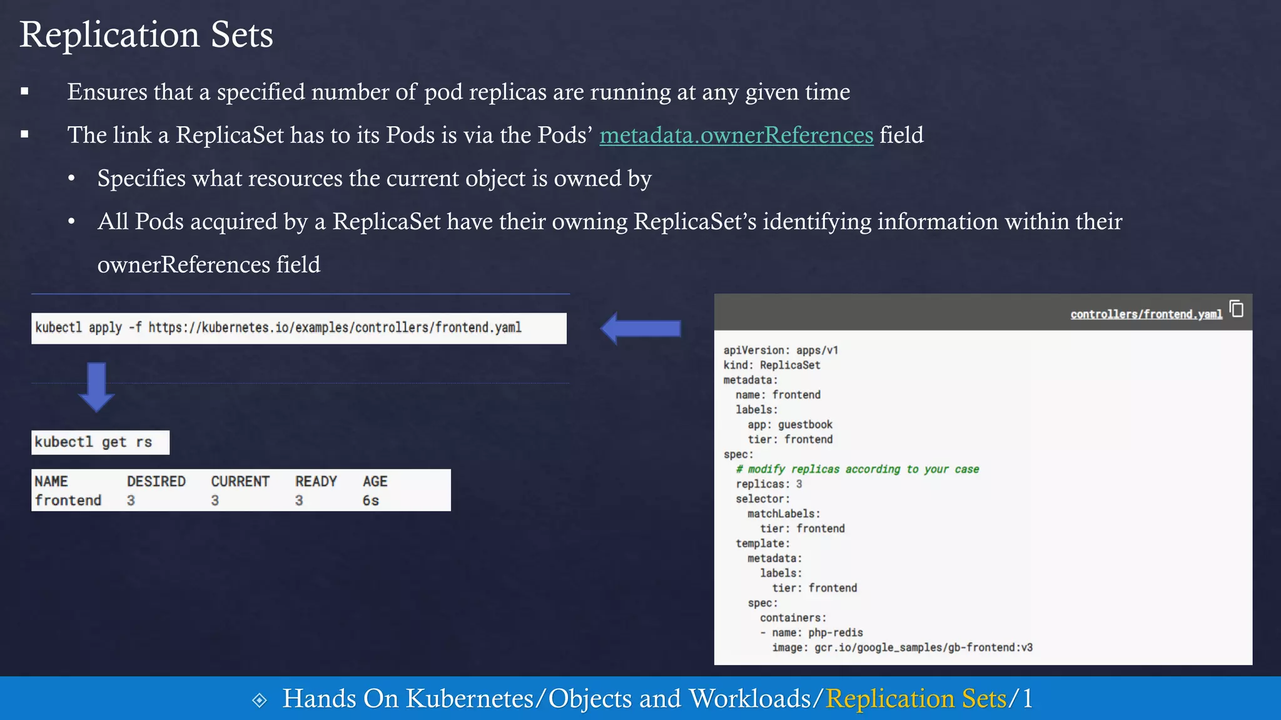Click the diamond bullet icon in footer
This screenshot has height=720, width=1281.
[260, 700]
